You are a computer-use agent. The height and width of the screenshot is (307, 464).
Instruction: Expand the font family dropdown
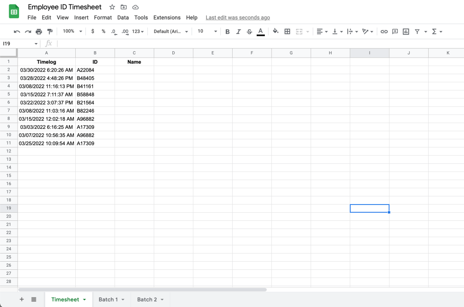click(171, 31)
